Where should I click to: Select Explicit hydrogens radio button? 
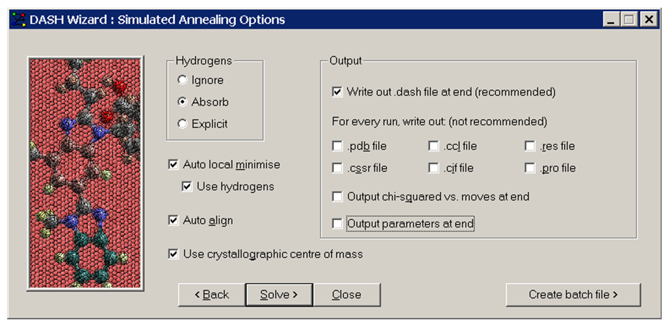pos(182,124)
